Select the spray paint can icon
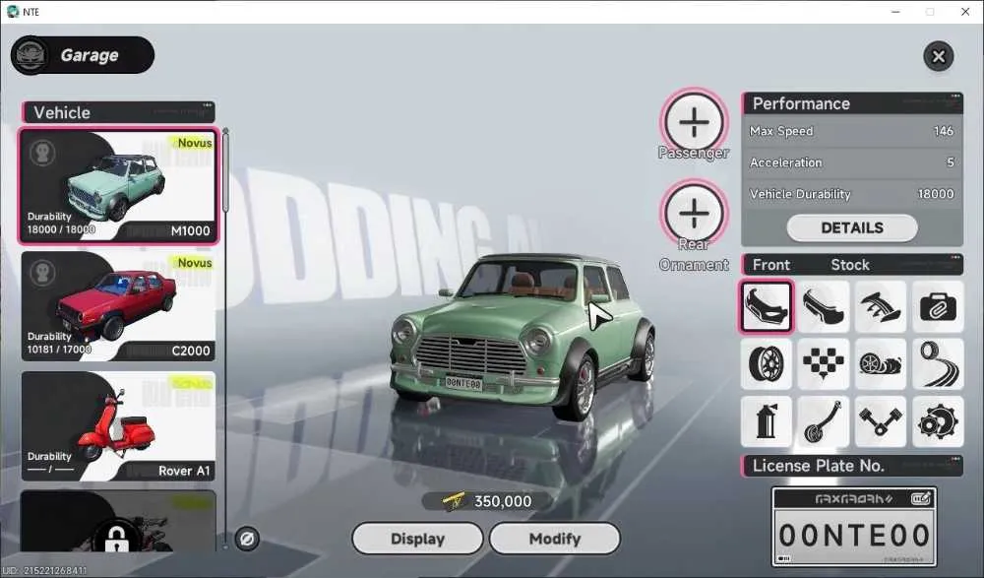Screen dimensions: 984x578 click(x=767, y=420)
